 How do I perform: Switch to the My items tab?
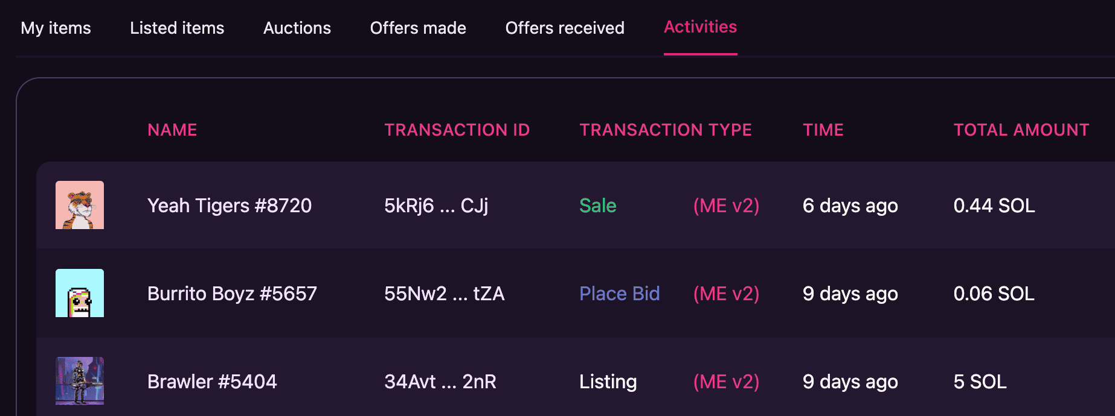56,28
